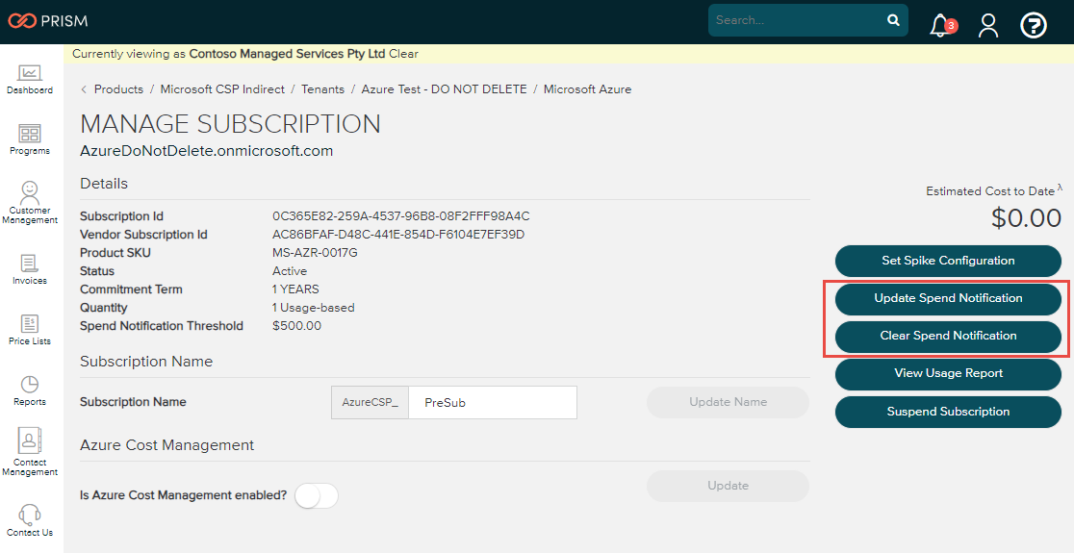
Task: Click Set Spike Configuration button
Action: (948, 261)
